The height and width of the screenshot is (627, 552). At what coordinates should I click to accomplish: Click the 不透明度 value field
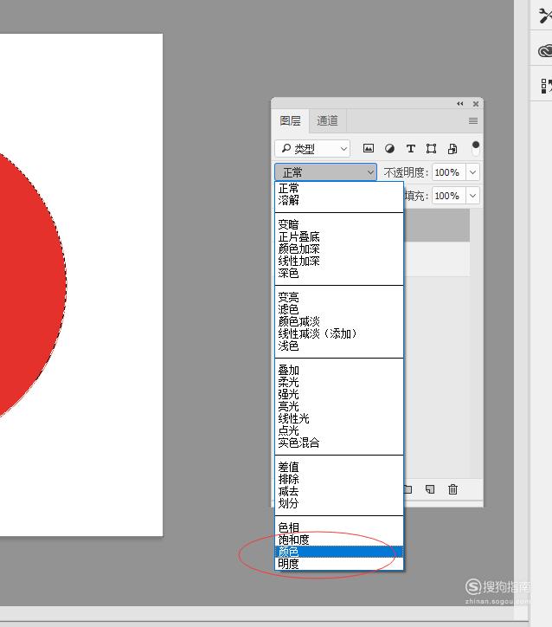click(x=448, y=172)
